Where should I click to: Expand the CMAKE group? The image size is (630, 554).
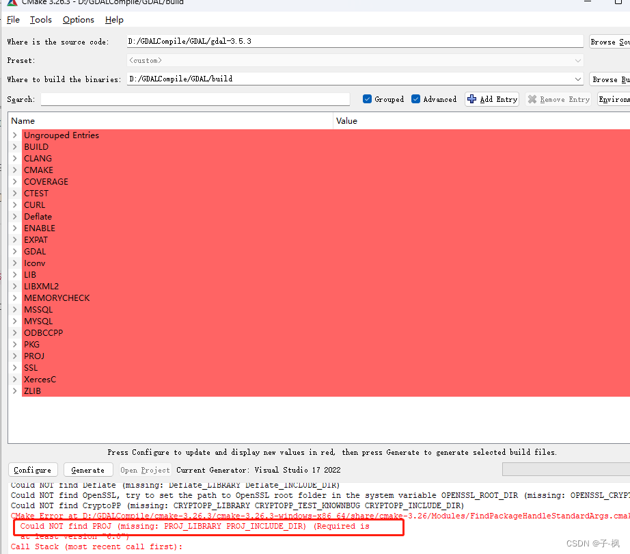(15, 170)
